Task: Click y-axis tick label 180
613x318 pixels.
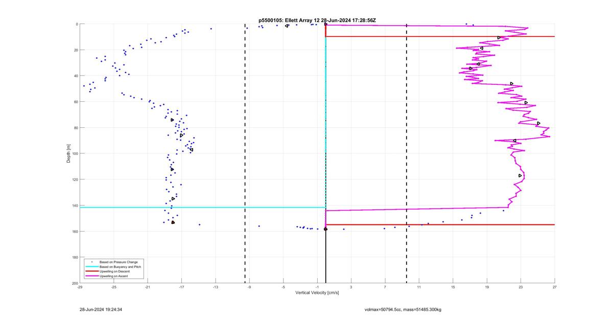Action: pos(75,257)
